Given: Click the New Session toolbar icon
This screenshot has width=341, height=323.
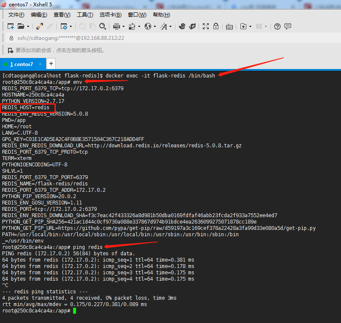Looking at the screenshot, I should point(11,26).
